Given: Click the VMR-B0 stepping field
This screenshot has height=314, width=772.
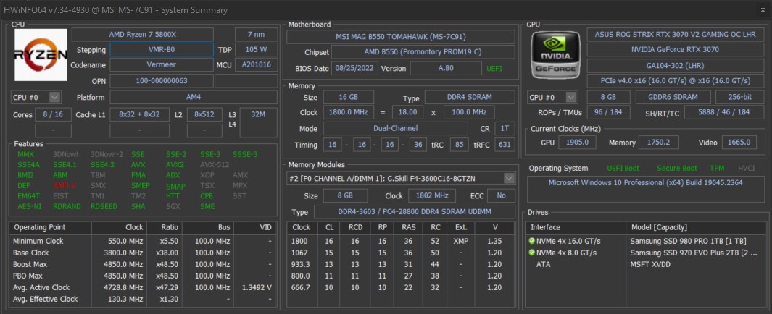Looking at the screenshot, I should [162, 50].
